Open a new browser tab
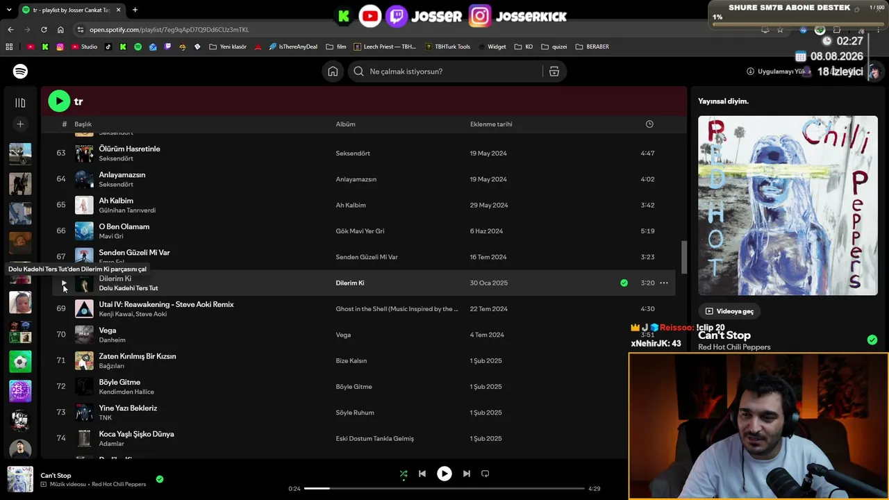The height and width of the screenshot is (500, 889). (x=135, y=10)
